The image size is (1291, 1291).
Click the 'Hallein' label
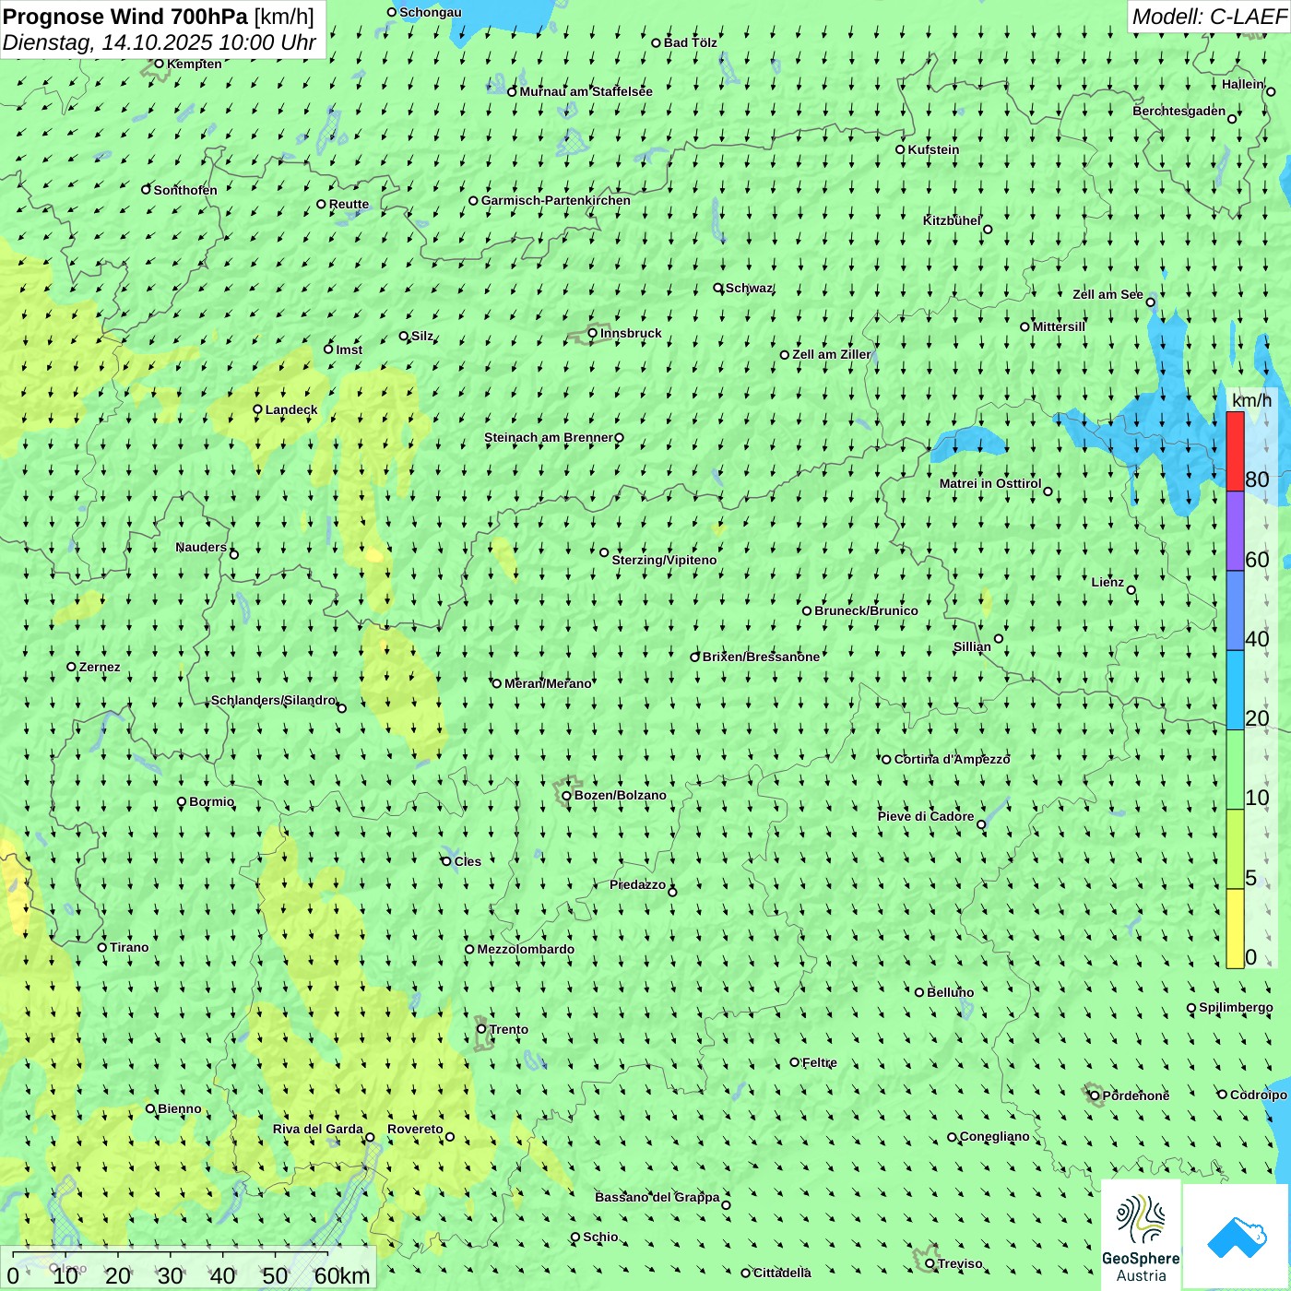(1243, 84)
